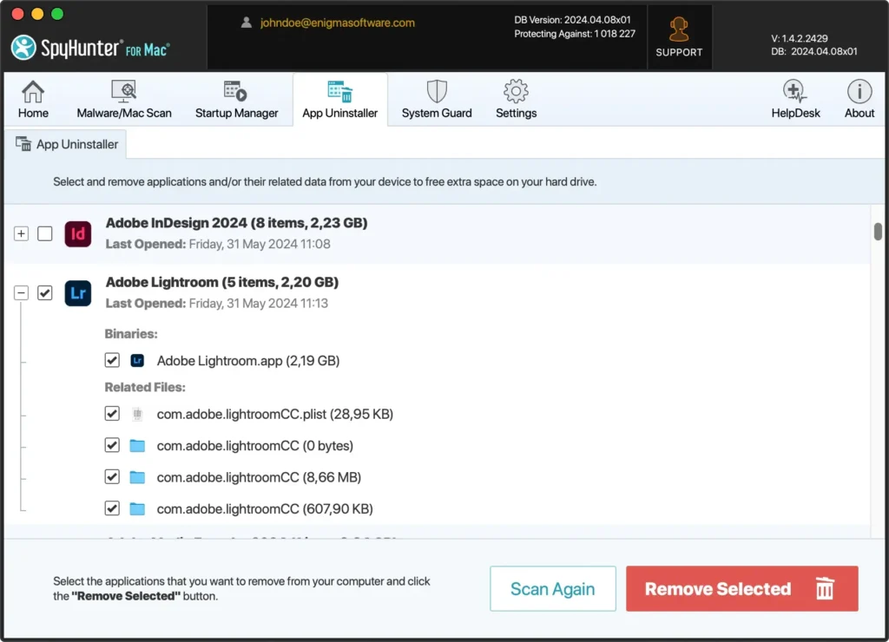This screenshot has height=642, width=889.
Task: Switch to the Settings tab
Action: tap(516, 99)
